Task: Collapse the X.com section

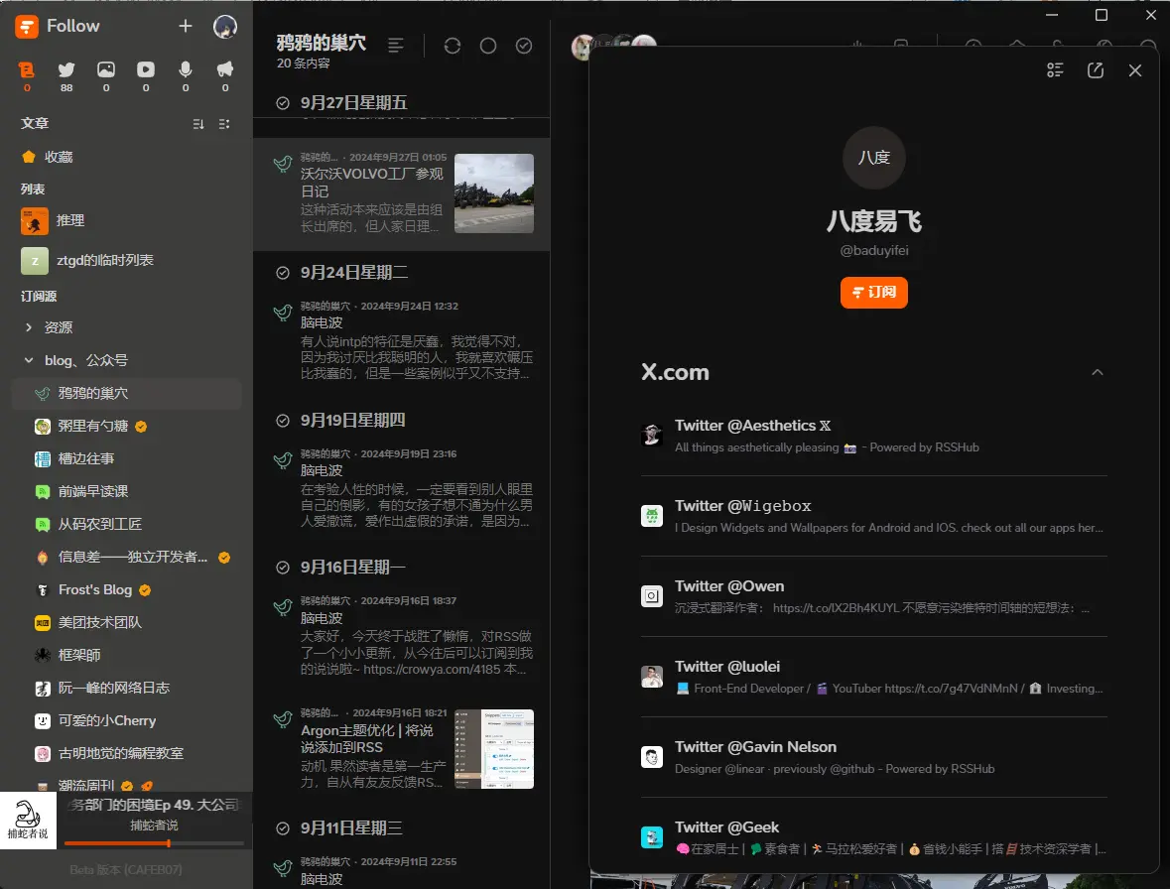Action: coord(1097,372)
